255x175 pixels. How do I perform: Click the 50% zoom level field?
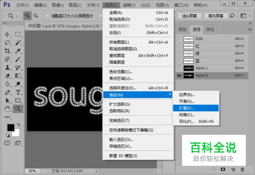coord(32,171)
